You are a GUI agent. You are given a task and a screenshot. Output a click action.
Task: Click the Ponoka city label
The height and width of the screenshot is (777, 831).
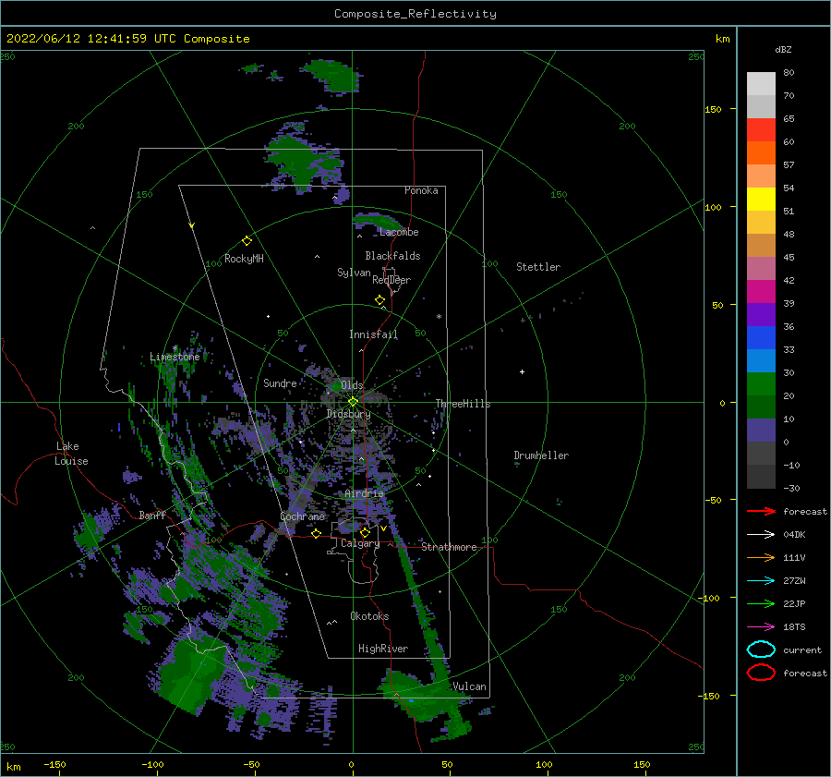click(421, 190)
